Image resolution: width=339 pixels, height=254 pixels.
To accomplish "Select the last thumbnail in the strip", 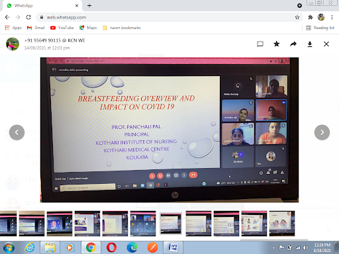I will click(x=282, y=224).
